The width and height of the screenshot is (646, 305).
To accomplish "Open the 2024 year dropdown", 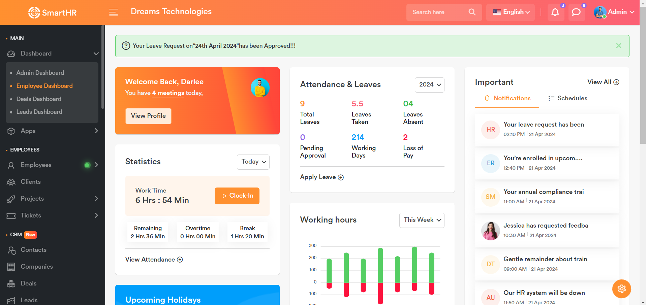I will [429, 85].
